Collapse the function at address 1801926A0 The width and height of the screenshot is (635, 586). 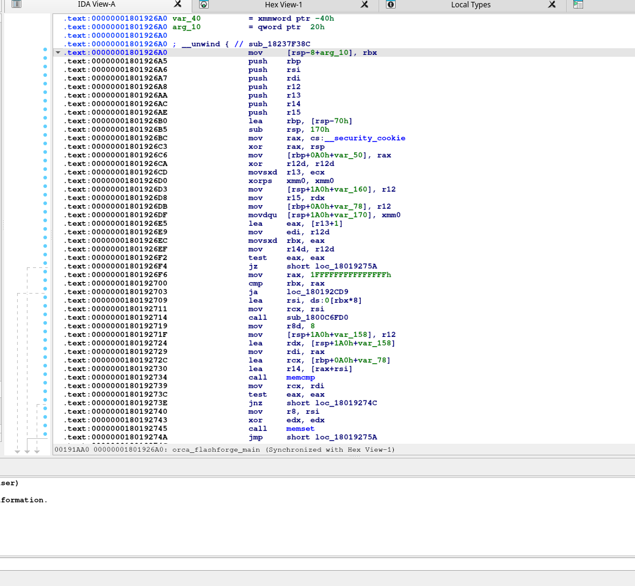point(58,52)
